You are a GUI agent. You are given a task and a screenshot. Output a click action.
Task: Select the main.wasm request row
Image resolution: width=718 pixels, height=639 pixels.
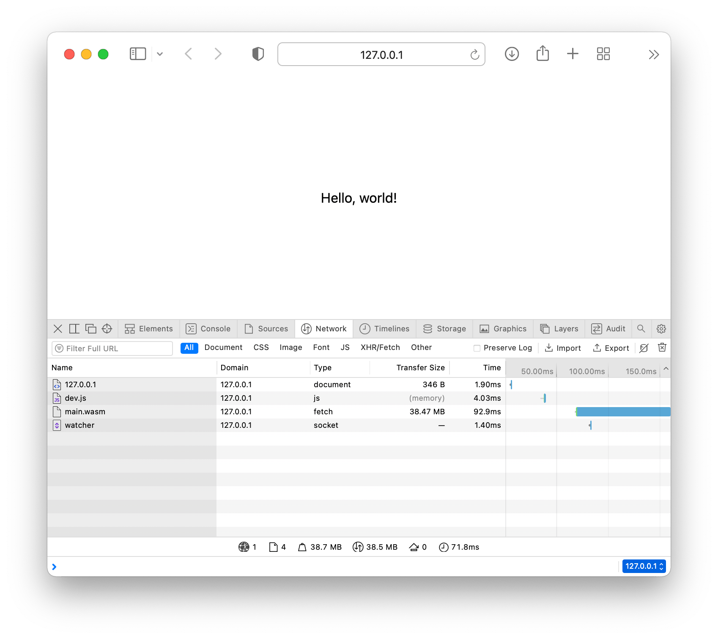coord(359,412)
